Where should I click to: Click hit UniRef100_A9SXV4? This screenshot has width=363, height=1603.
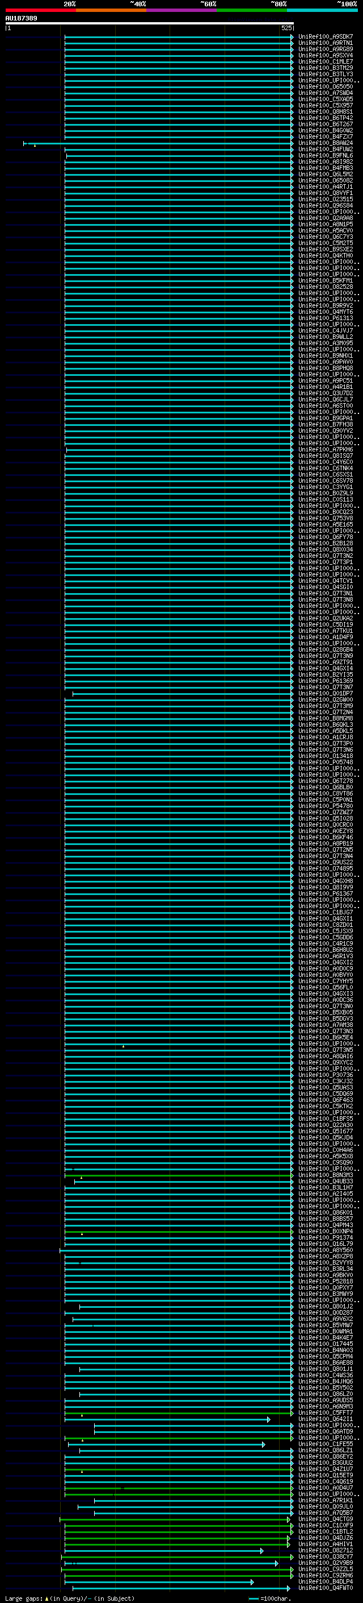coord(325,55)
